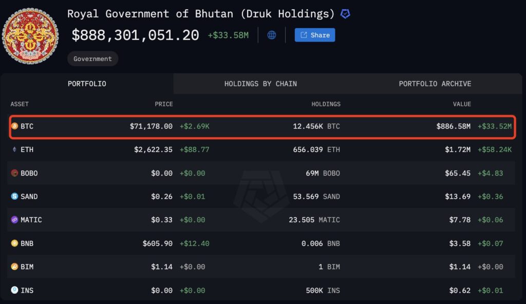Click the Ethereum coin icon
Viewport: 526px width, 304px height.
(x=15, y=149)
